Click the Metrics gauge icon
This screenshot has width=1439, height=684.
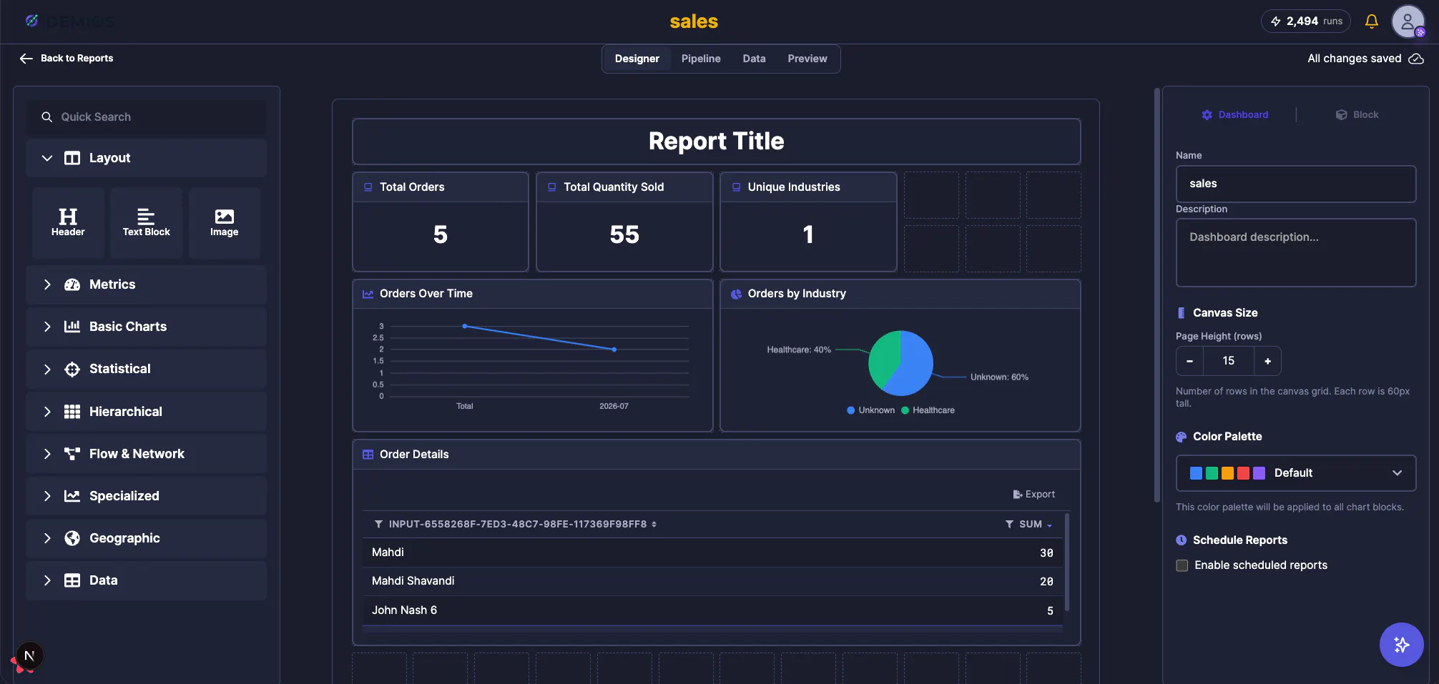click(x=72, y=284)
